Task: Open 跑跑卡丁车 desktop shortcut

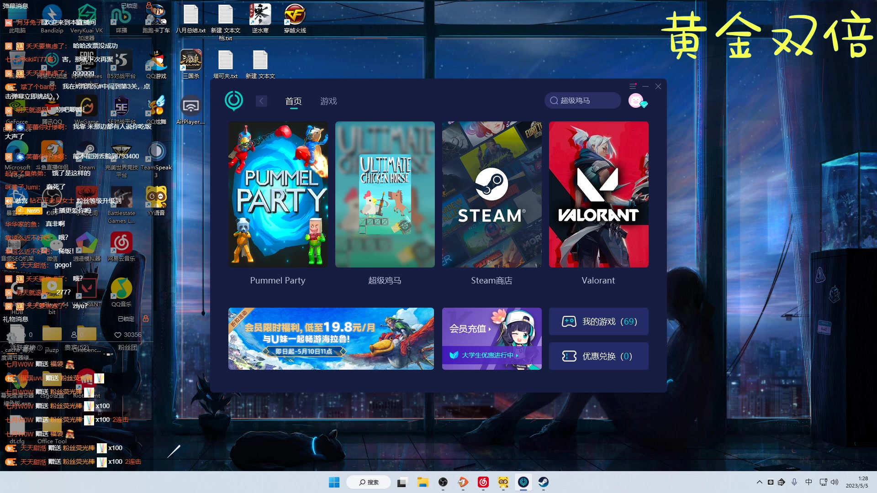Action: pos(156,19)
